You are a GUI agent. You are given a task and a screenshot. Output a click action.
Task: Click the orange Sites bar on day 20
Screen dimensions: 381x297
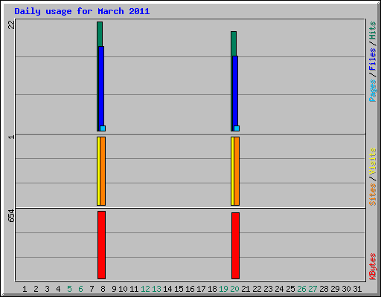click(237, 171)
